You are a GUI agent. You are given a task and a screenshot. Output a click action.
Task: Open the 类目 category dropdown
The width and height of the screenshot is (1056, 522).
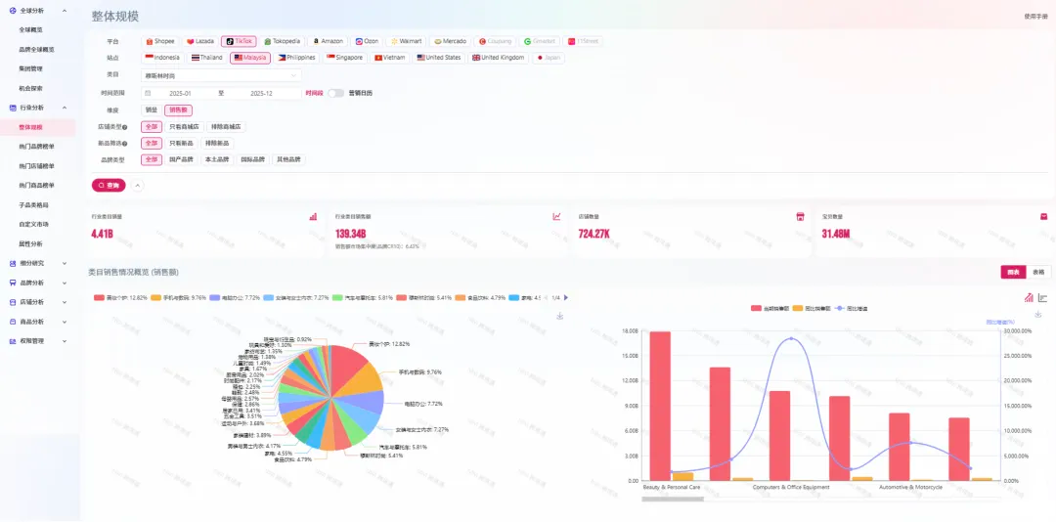[221, 74]
